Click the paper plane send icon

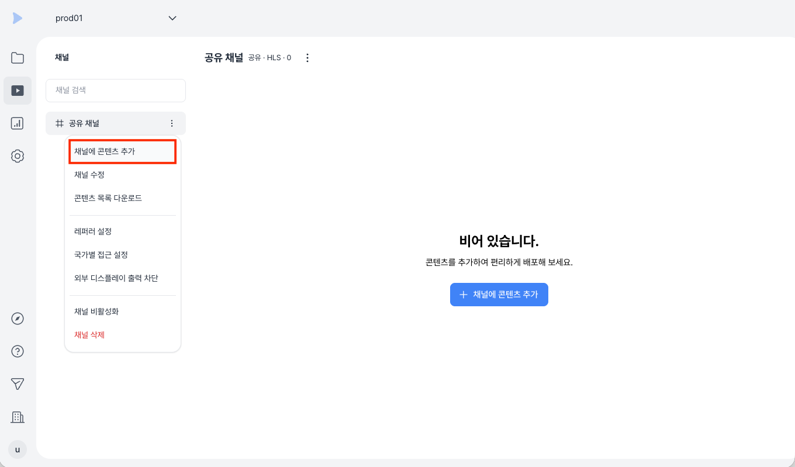(x=18, y=384)
